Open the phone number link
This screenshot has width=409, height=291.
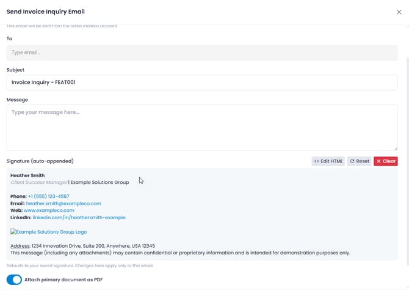(x=48, y=196)
